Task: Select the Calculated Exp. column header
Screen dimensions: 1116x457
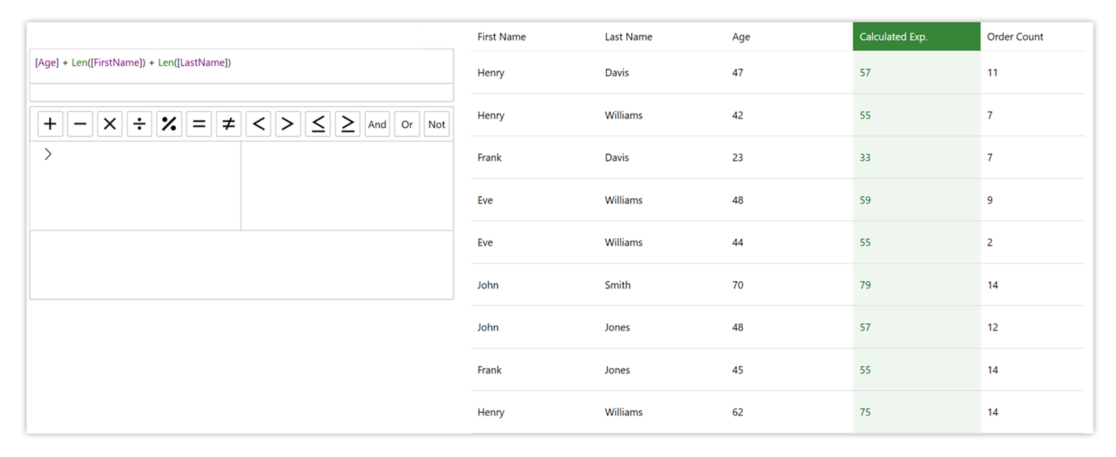Action: click(917, 36)
